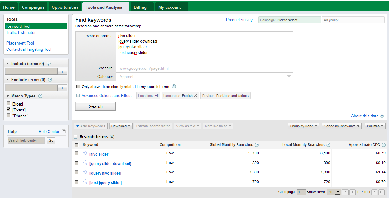
Task: Click the Website input field
Action: pos(204,68)
